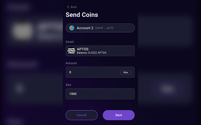This screenshot has width=201, height=125.
Task: Open the Account 2 selector dropdown
Action: point(100,28)
